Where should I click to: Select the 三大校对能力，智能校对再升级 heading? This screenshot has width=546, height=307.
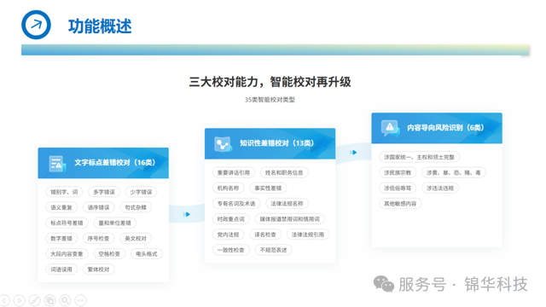coord(270,82)
